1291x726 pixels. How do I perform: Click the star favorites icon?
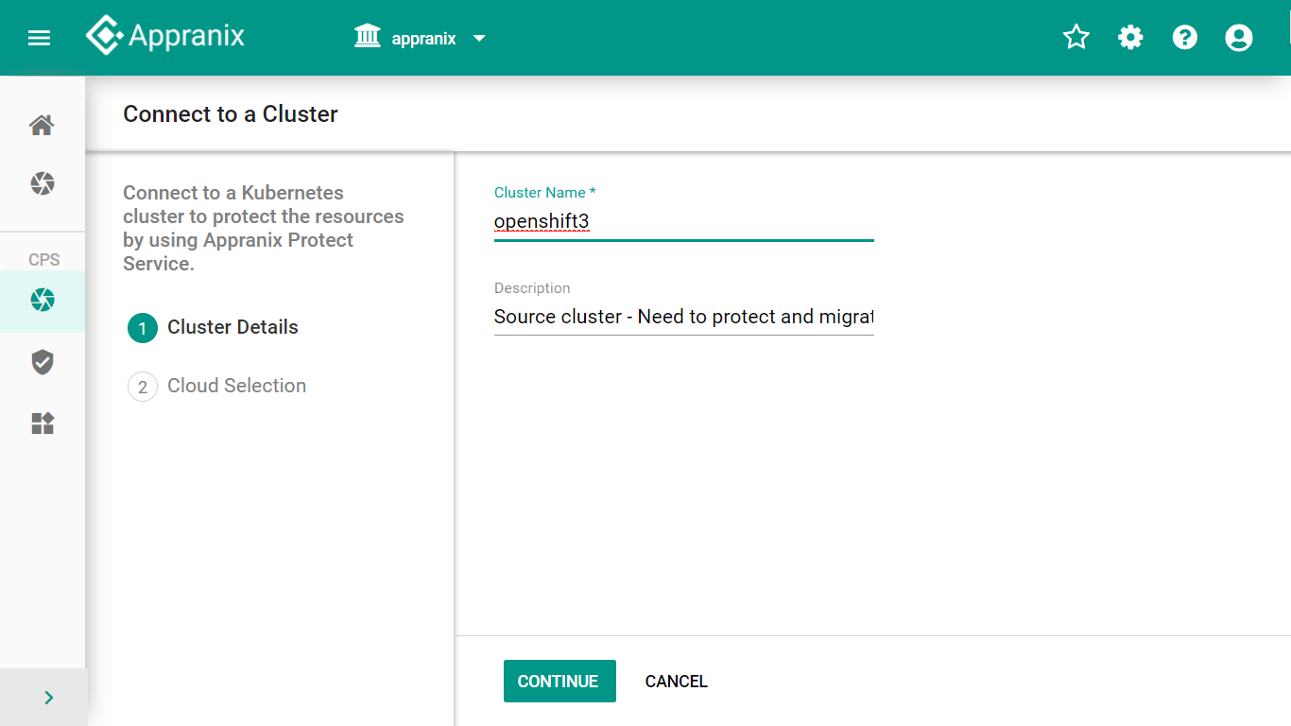1076,38
